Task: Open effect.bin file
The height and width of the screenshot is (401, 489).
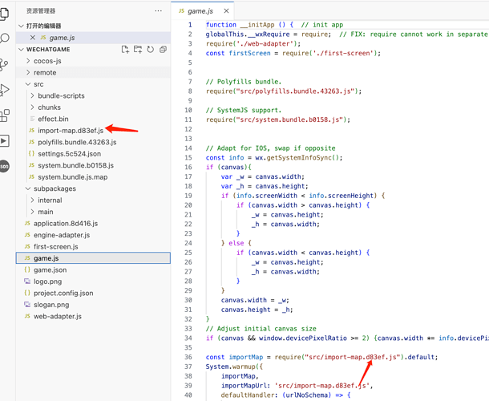Action: [x=53, y=119]
